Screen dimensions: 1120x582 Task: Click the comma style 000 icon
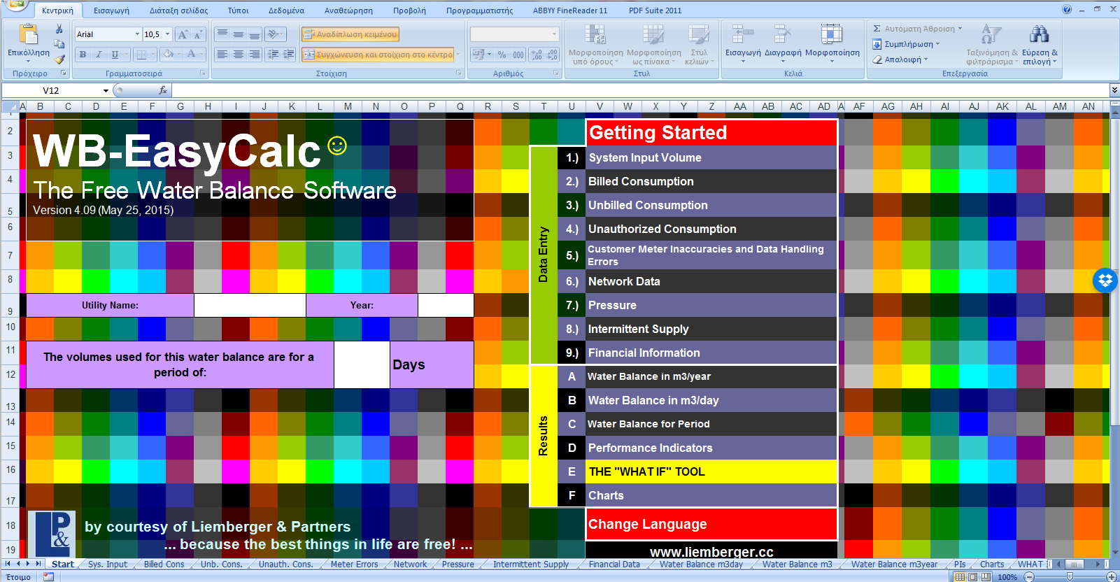[x=518, y=54]
